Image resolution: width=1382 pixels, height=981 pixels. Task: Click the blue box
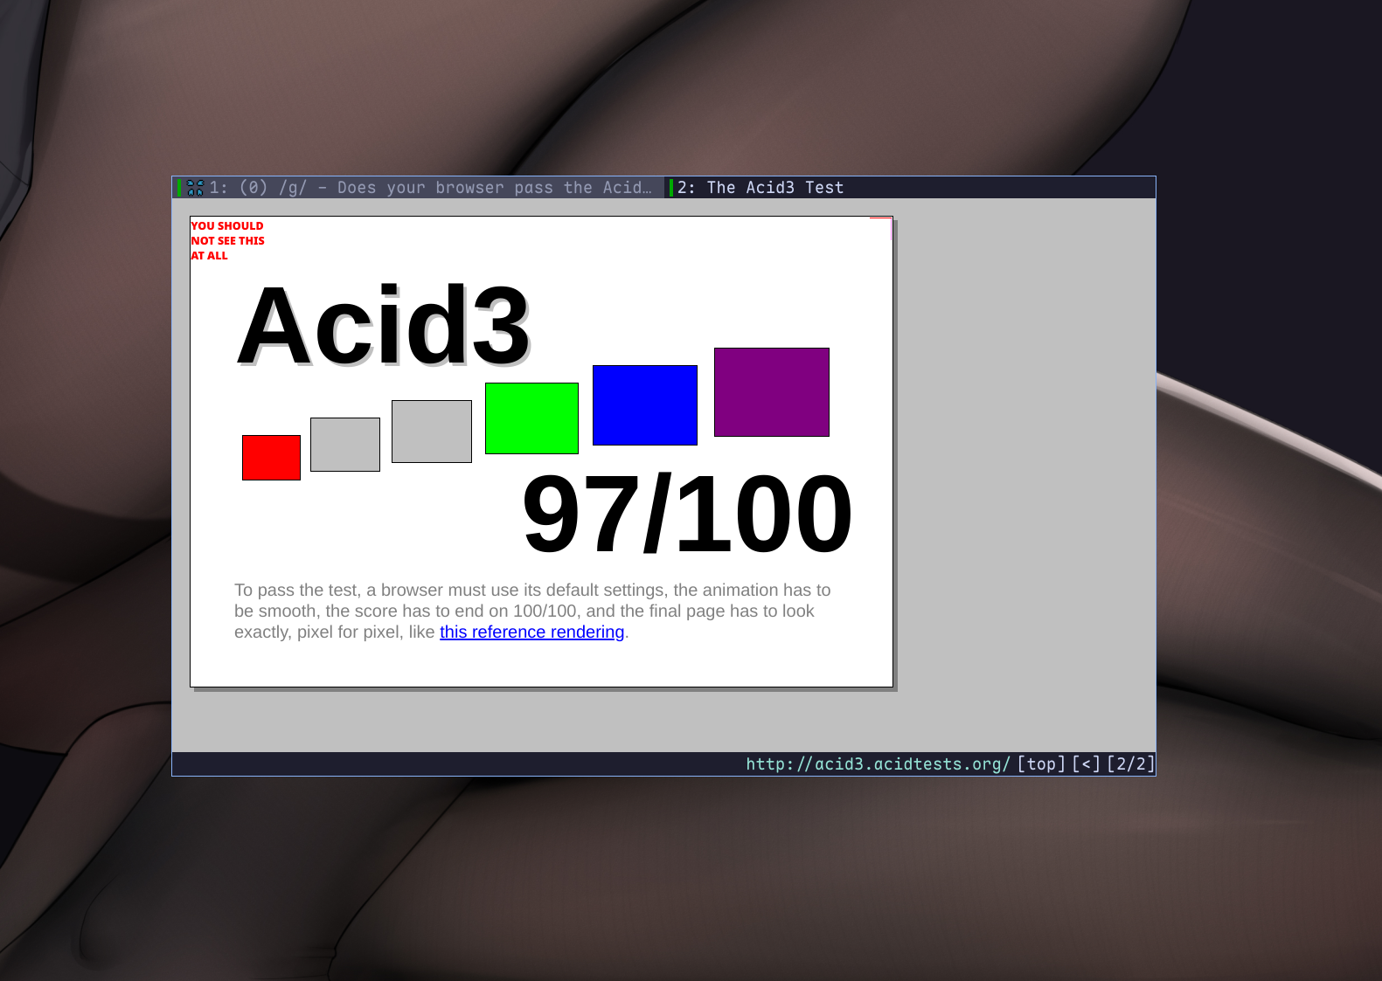[645, 405]
